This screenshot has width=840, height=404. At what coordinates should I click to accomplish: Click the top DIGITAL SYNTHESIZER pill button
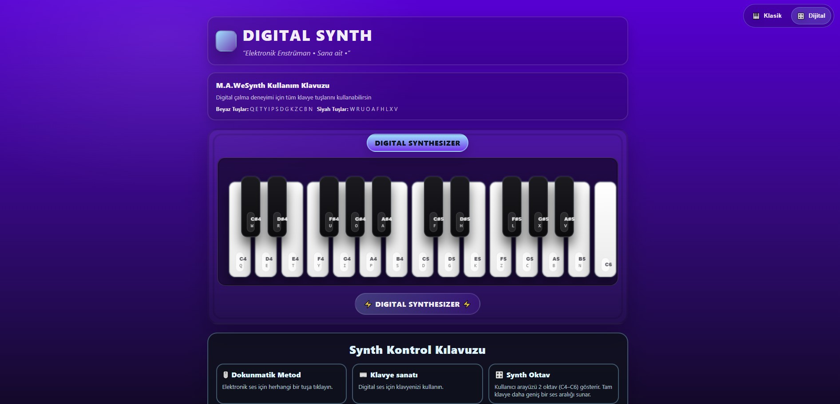(417, 143)
